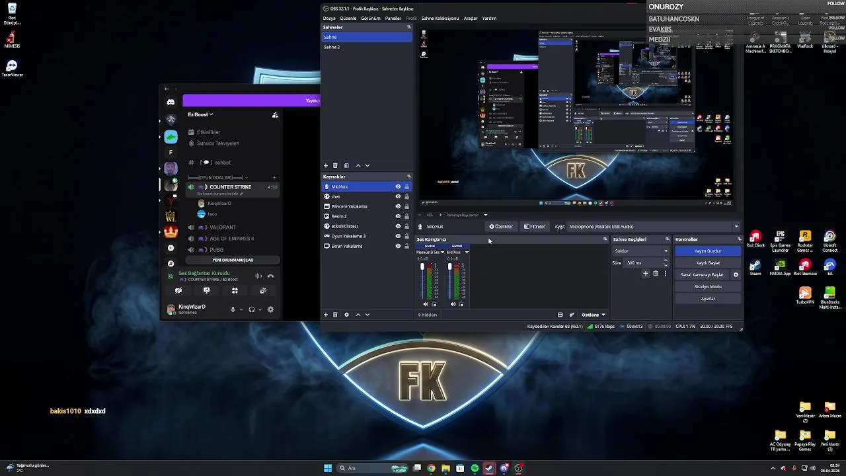
Task: Hide the chat source with its eye icon
Action: tap(398, 196)
